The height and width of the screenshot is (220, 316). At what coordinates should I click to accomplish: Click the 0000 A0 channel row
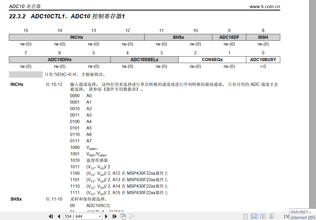click(81, 96)
